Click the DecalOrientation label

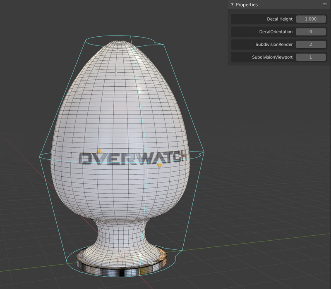click(276, 32)
